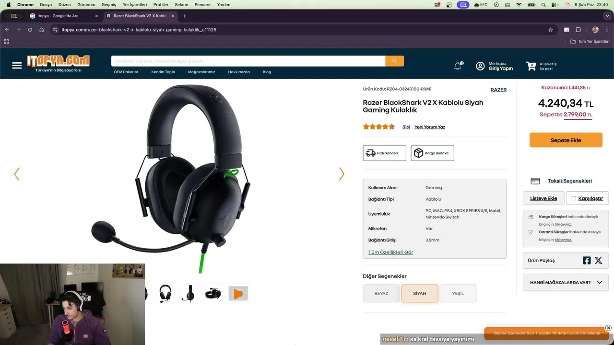Show previous product image with left arrow
The image size is (614, 345).
pos(17,174)
